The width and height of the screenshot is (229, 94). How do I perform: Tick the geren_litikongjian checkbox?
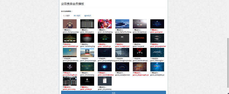point(151,58)
